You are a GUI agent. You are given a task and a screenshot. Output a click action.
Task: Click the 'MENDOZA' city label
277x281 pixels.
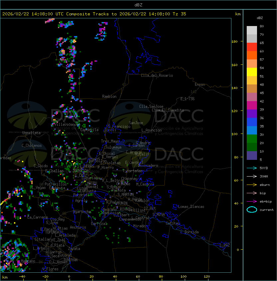pos(81,170)
